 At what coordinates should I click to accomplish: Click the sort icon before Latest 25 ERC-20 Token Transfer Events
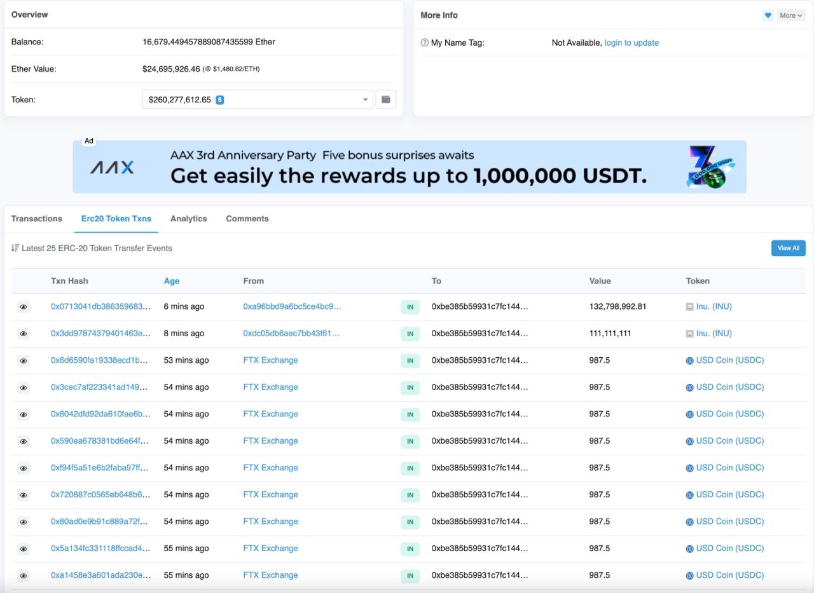(x=15, y=248)
